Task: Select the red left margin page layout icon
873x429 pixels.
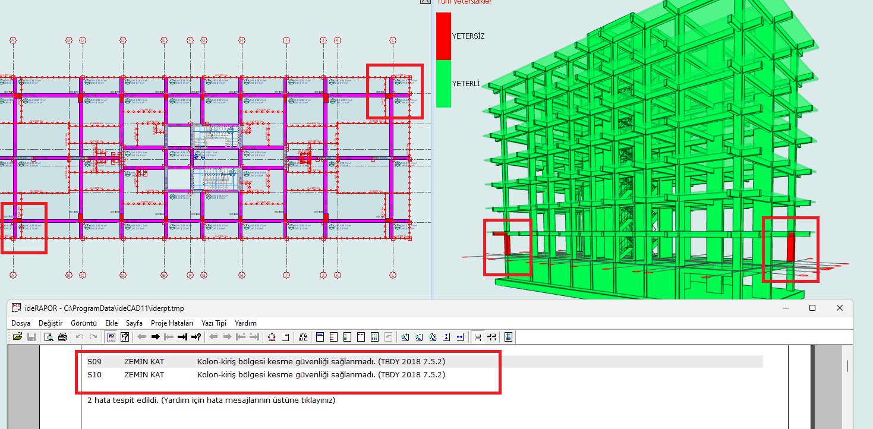Action: pos(333,337)
